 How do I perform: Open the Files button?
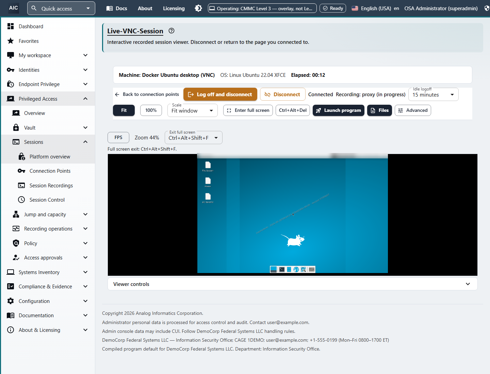(x=379, y=110)
